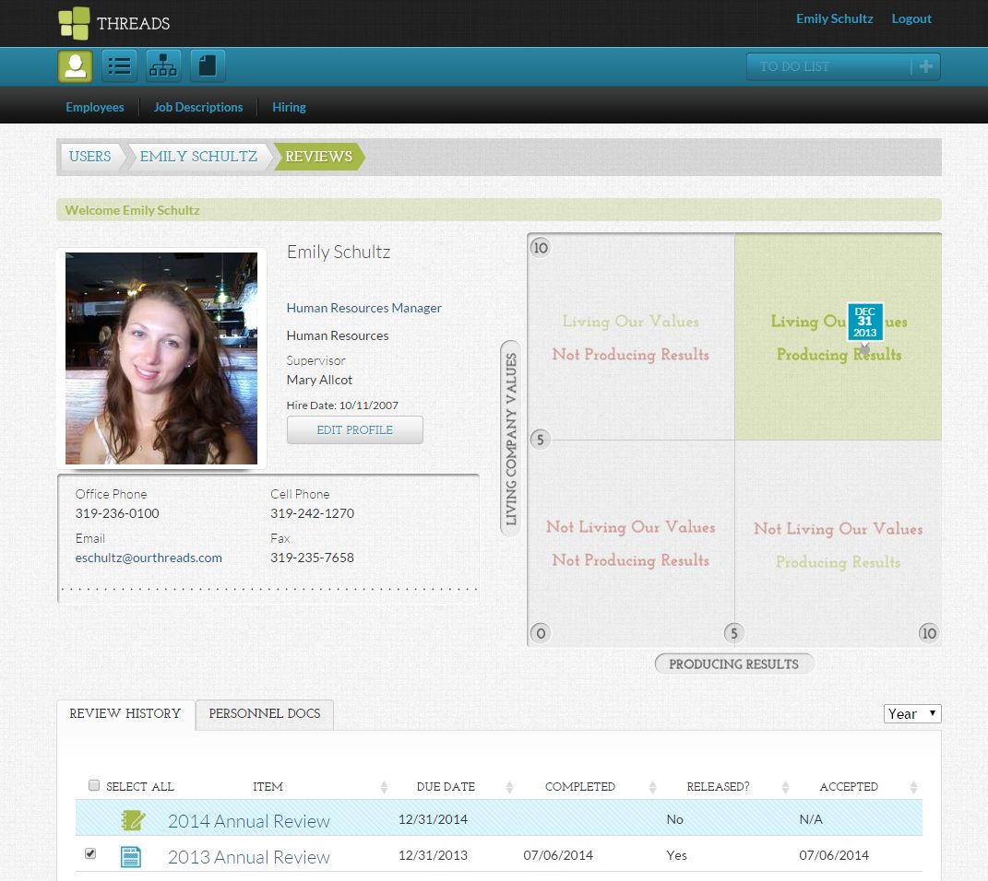Click the 2013 Annual Review document icon

(x=132, y=856)
